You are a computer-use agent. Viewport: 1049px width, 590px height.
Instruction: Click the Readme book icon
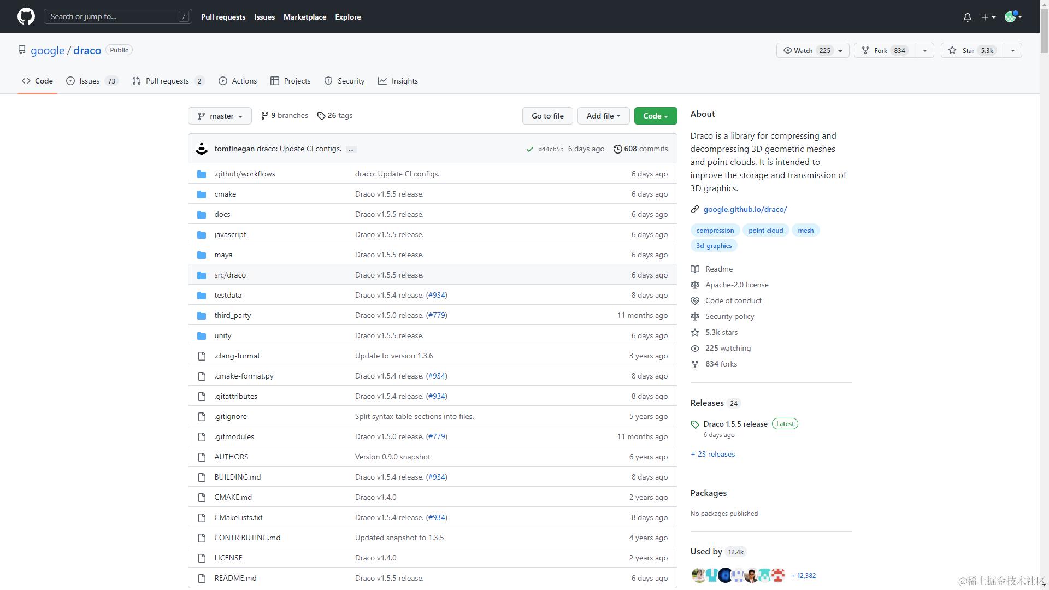(x=695, y=269)
